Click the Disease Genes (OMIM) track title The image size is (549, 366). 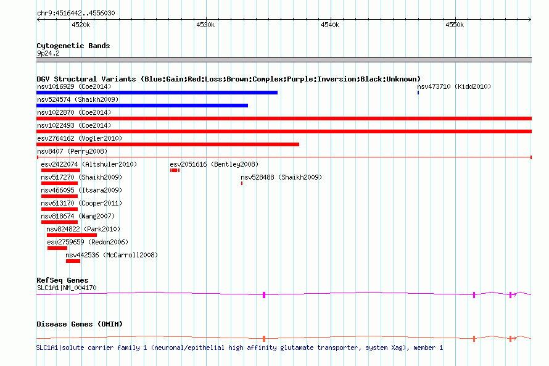pyautogui.click(x=80, y=324)
